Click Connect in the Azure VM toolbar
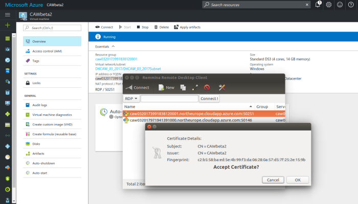 (104, 27)
